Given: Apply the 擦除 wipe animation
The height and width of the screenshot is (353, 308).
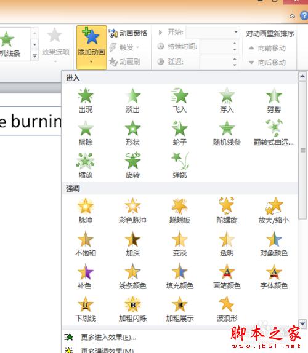Looking at the screenshot, I should coord(86,133).
